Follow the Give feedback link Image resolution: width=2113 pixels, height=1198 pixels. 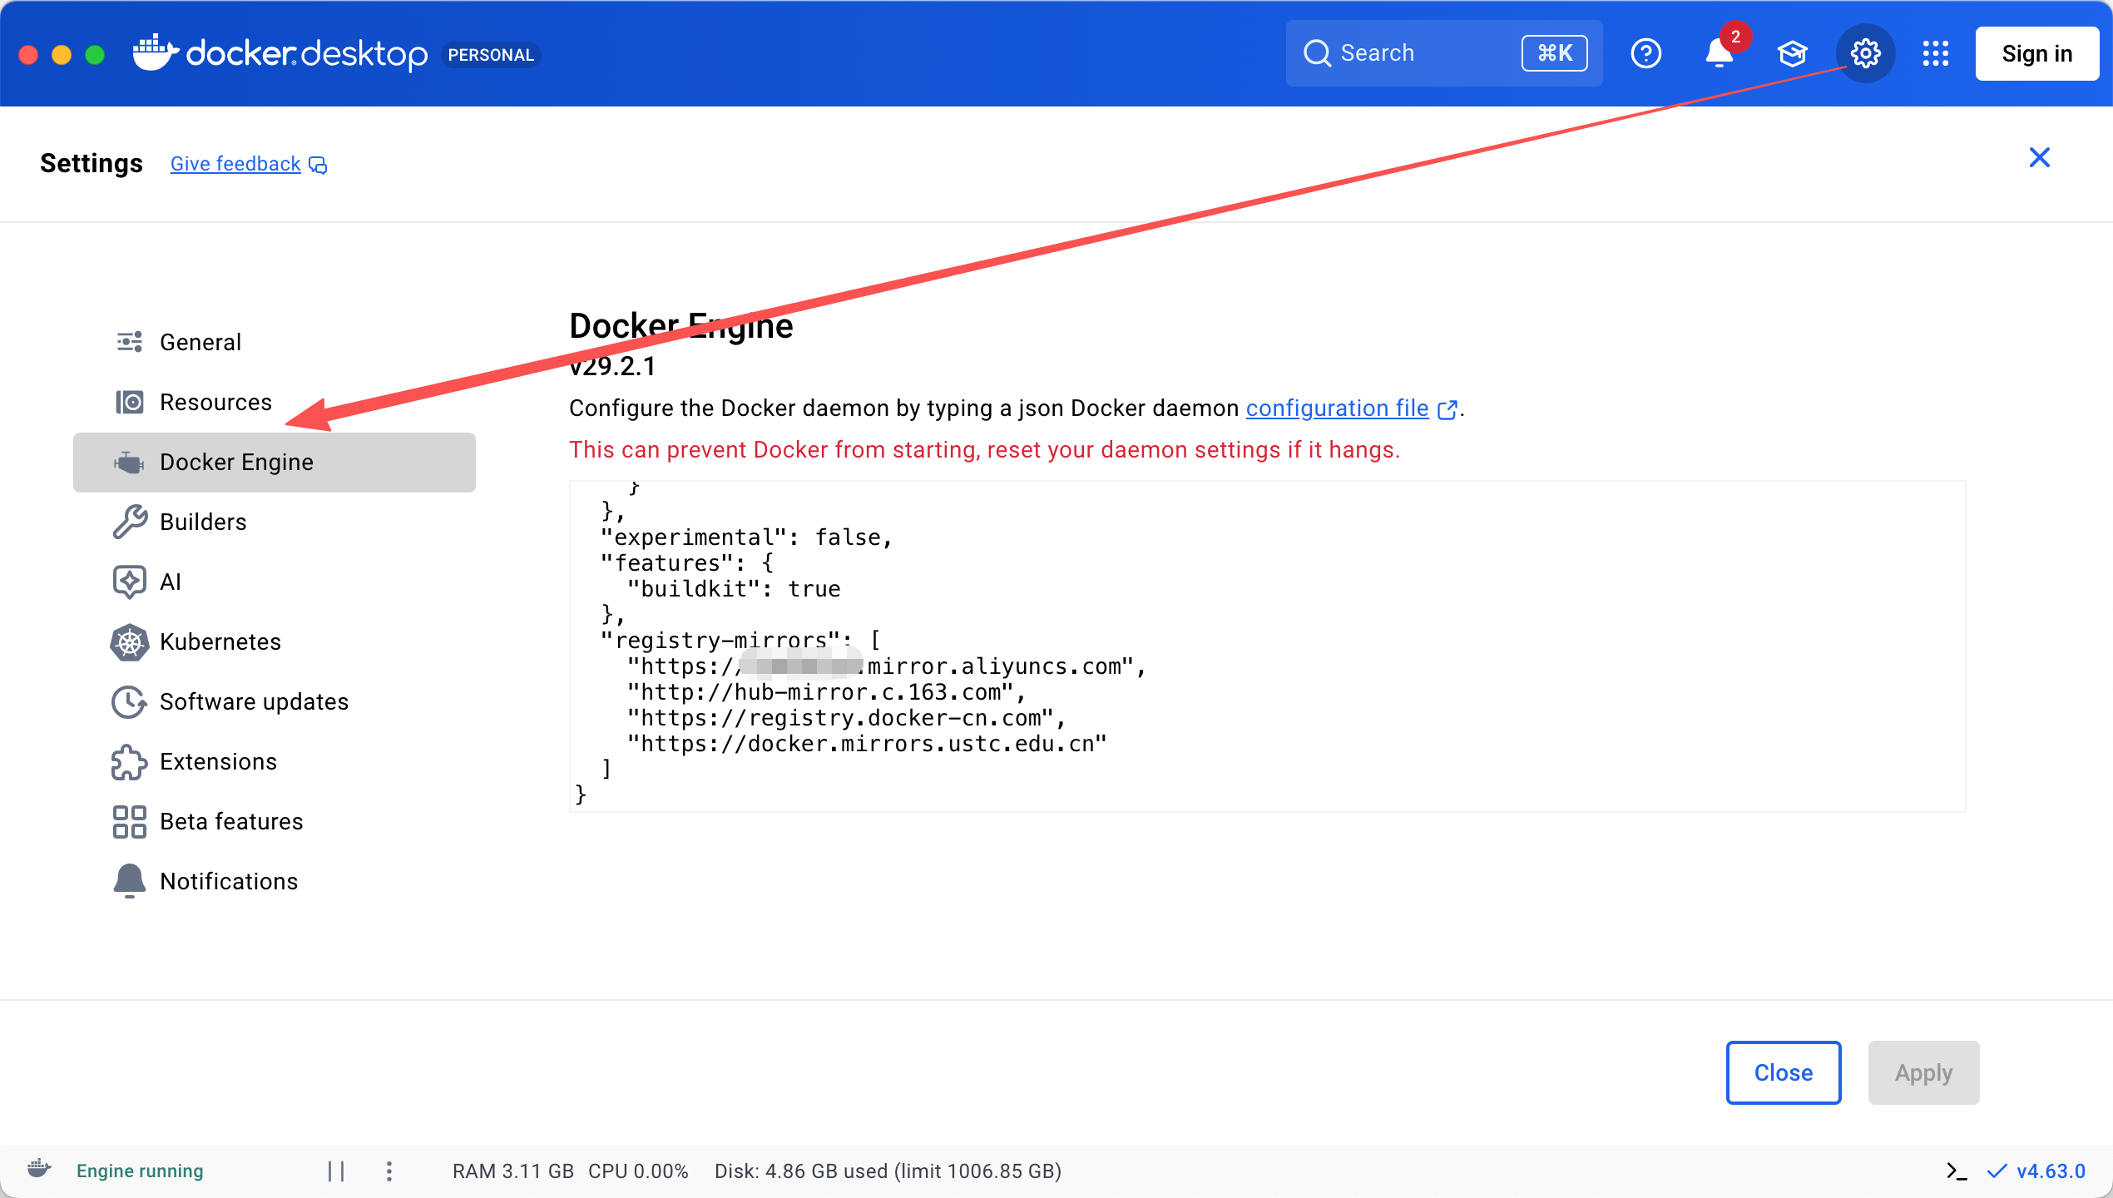235,164
